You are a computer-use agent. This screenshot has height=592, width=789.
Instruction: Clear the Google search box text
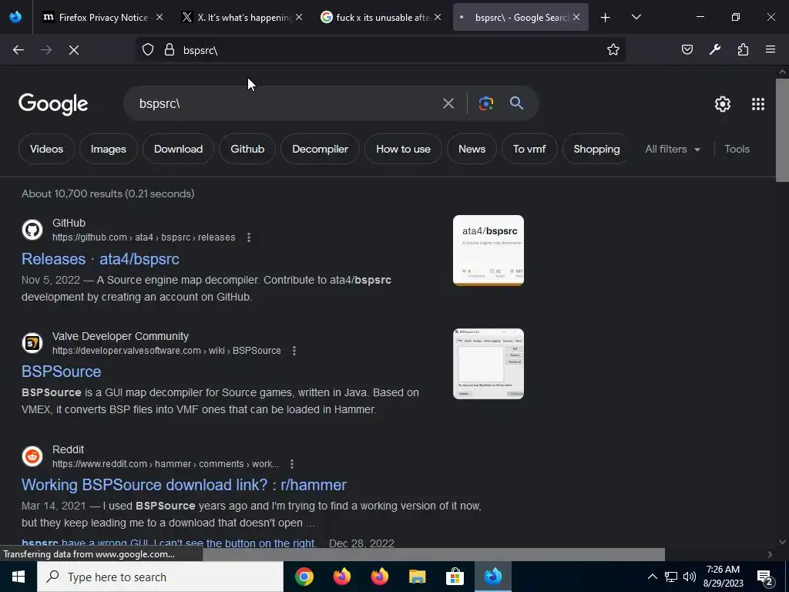(448, 104)
